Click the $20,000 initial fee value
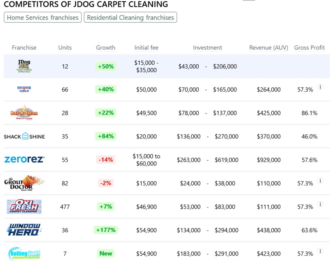334x264 pixels. click(146, 136)
